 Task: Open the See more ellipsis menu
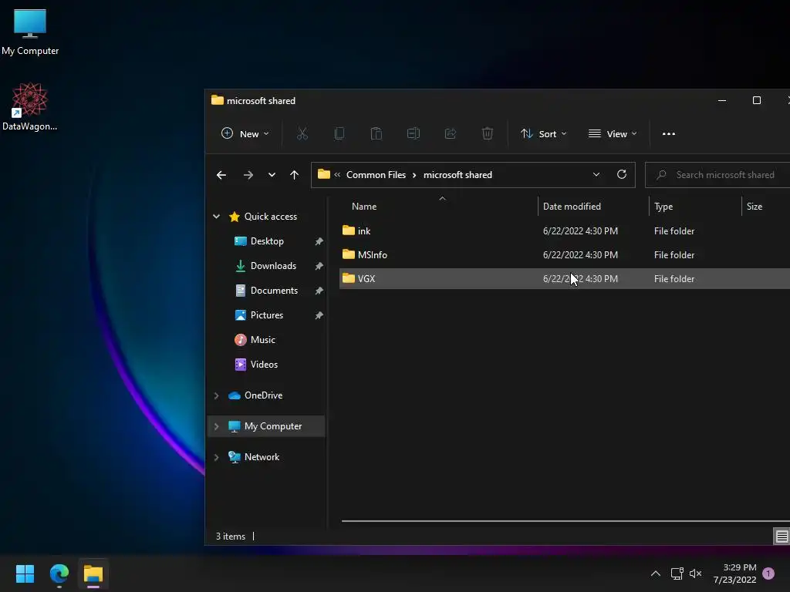[669, 134]
